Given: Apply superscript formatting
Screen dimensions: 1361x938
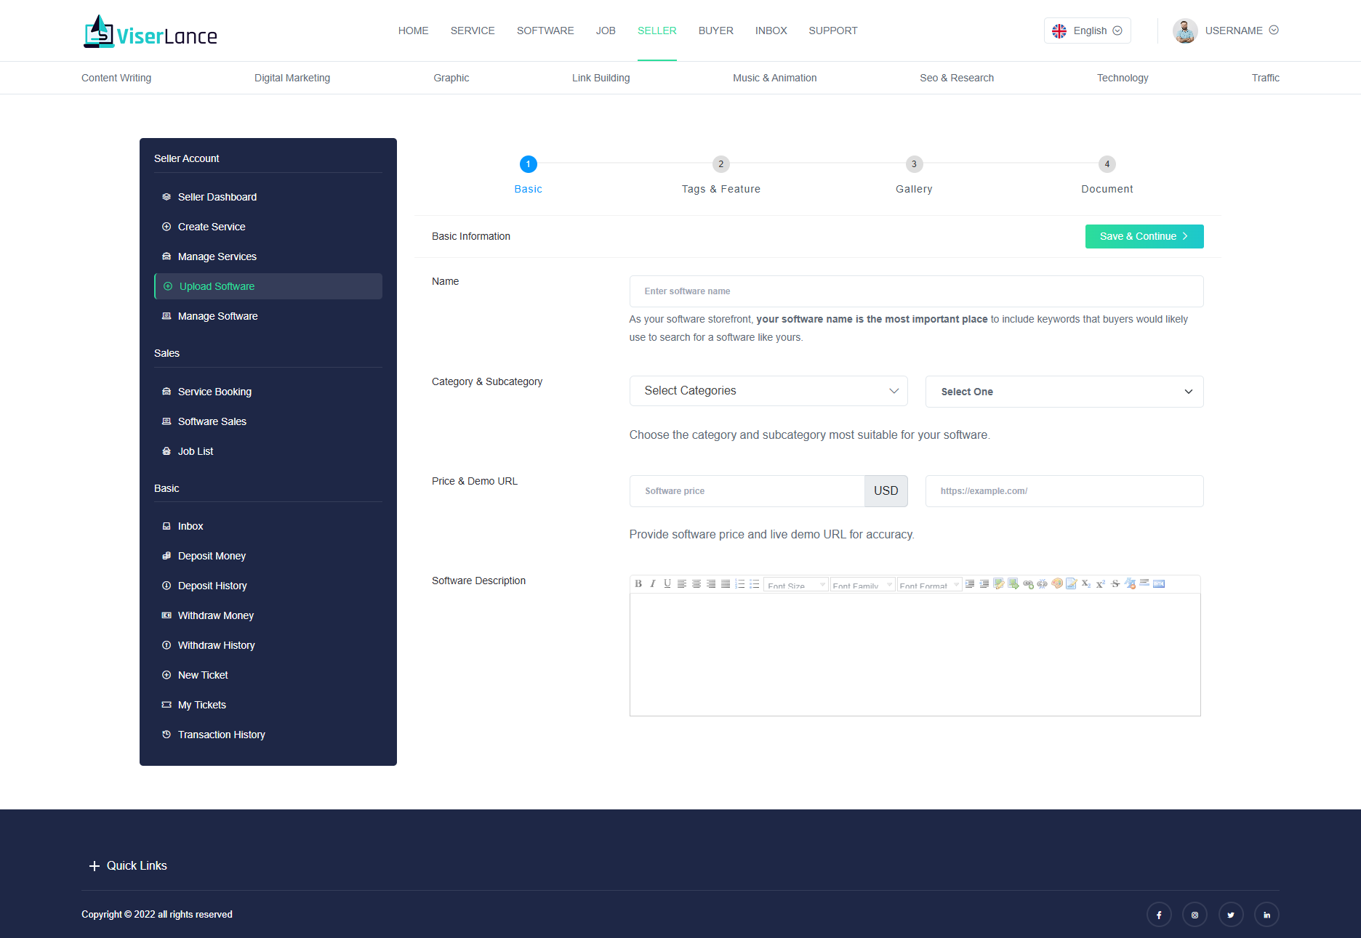Looking at the screenshot, I should click(x=1101, y=583).
